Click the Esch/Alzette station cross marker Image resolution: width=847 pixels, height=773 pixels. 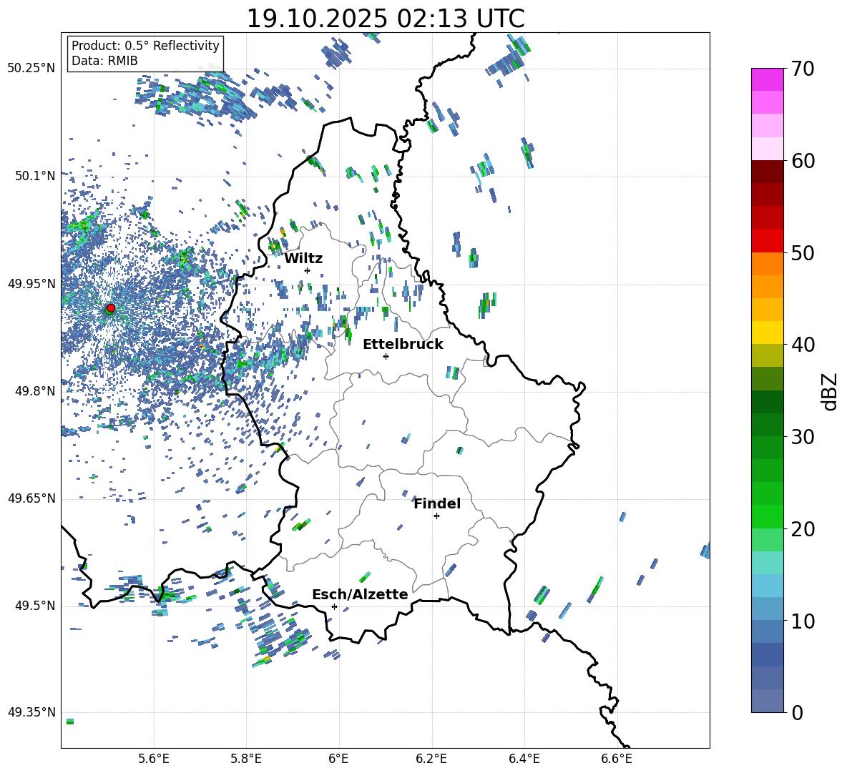tap(334, 606)
